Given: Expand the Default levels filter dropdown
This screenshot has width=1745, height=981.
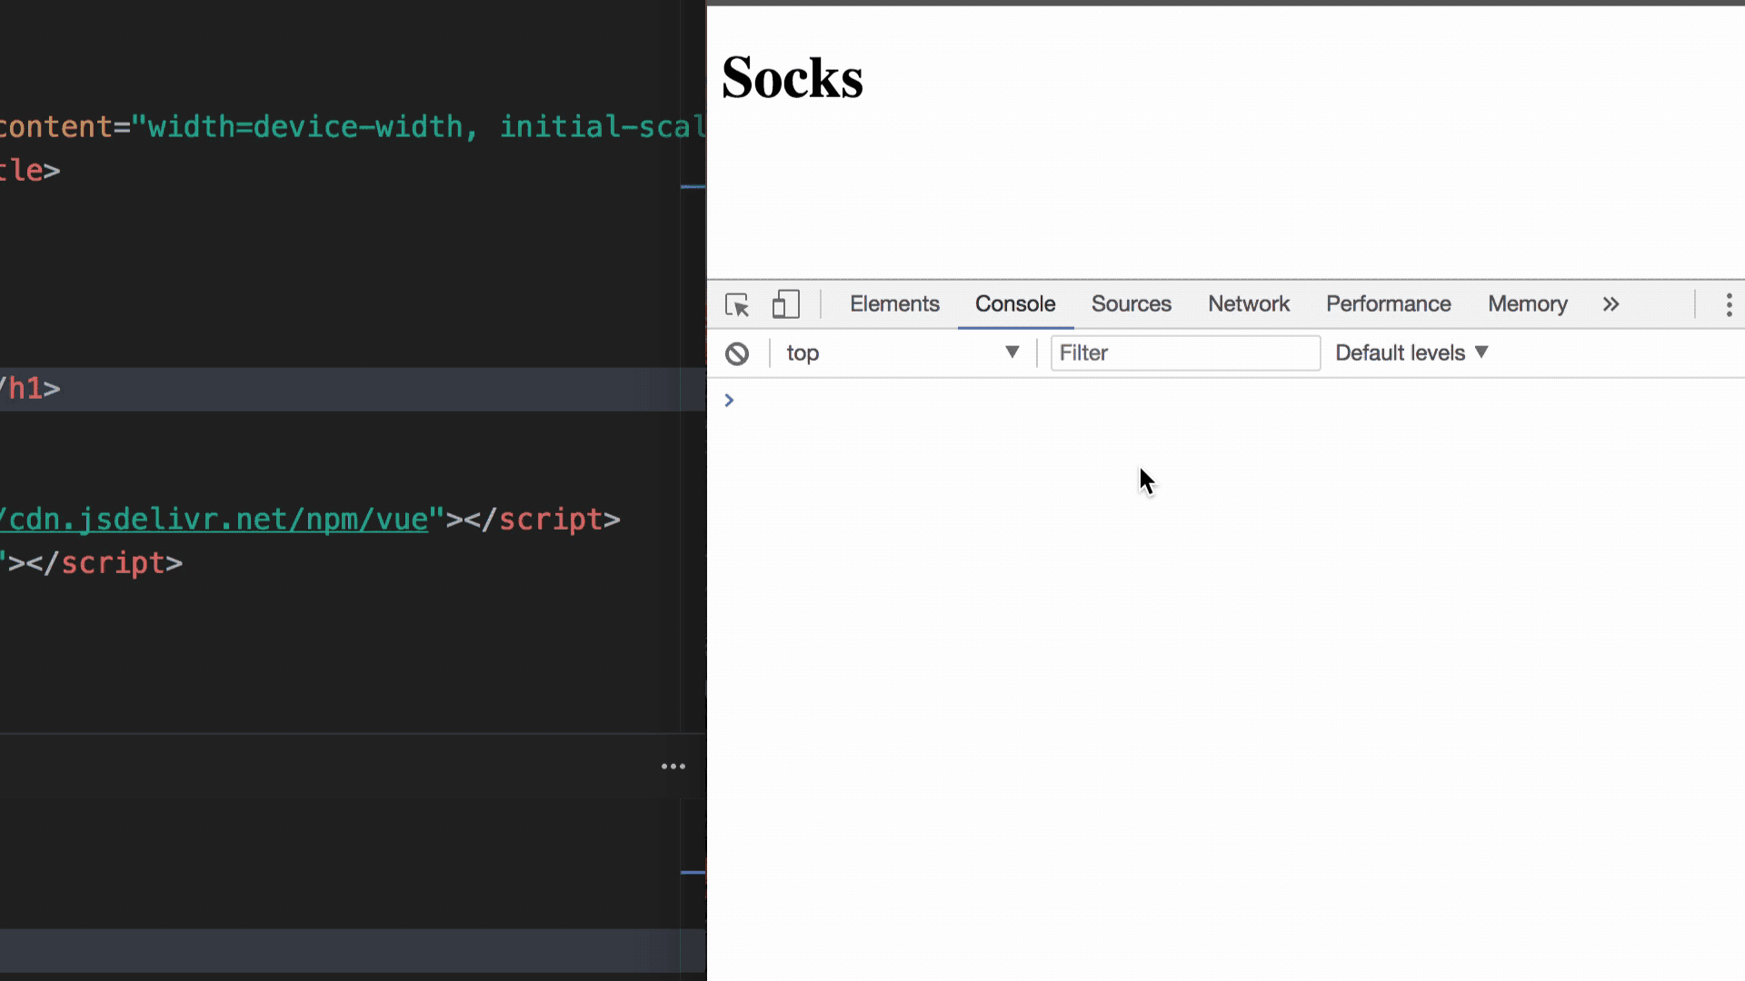Looking at the screenshot, I should click(1411, 352).
